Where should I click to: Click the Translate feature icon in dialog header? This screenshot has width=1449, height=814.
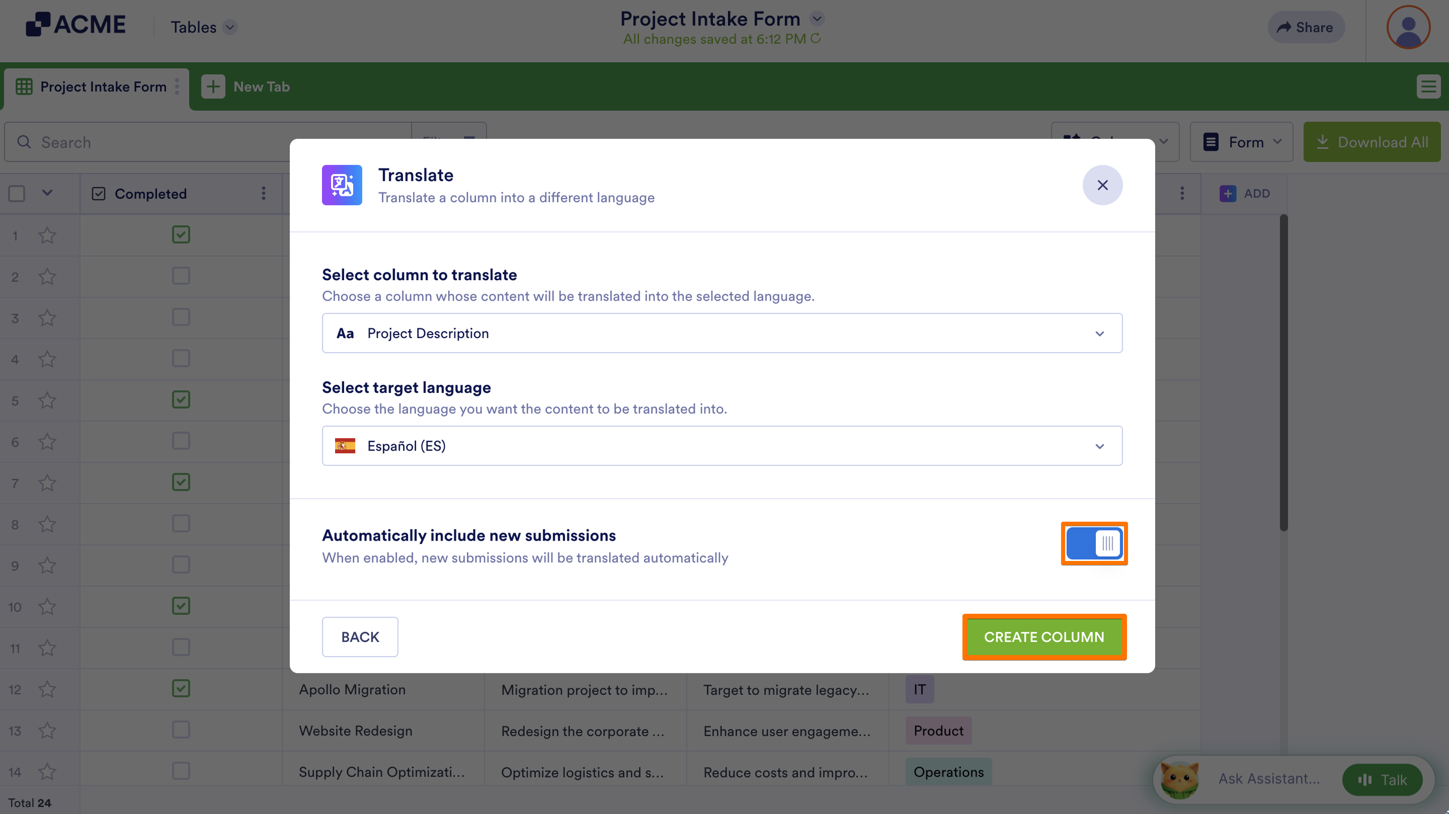[342, 185]
